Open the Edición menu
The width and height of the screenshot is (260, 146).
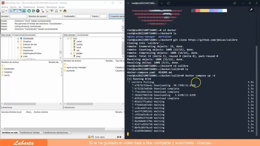[x=13, y=7]
